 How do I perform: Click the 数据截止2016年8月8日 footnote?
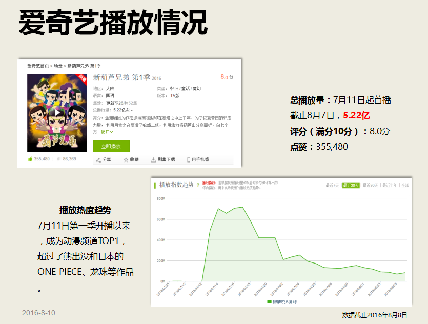click(375, 315)
